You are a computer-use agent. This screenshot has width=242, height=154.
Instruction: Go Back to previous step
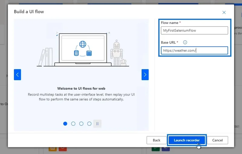tap(156, 140)
